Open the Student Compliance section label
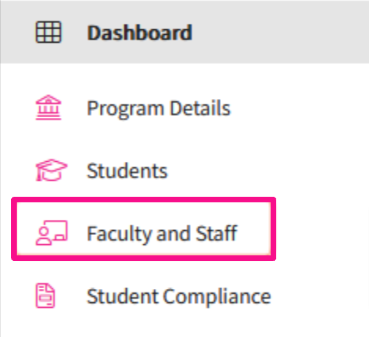 click(179, 297)
